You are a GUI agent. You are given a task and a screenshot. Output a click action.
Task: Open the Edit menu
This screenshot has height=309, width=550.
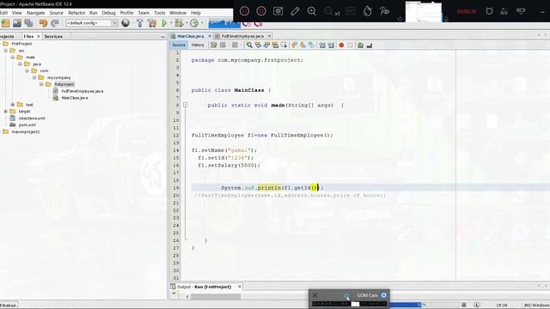point(3,13)
